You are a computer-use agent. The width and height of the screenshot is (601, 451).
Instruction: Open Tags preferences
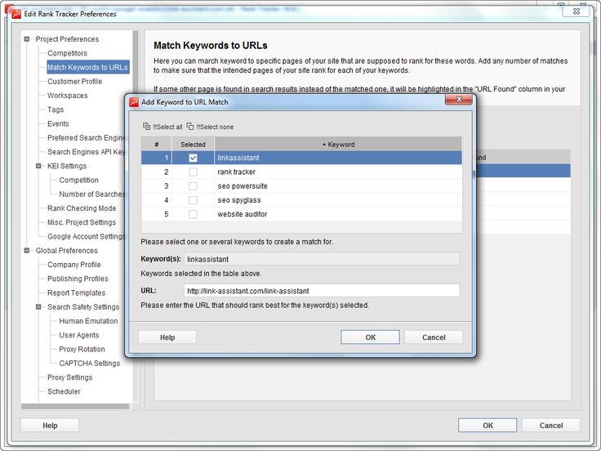point(56,109)
